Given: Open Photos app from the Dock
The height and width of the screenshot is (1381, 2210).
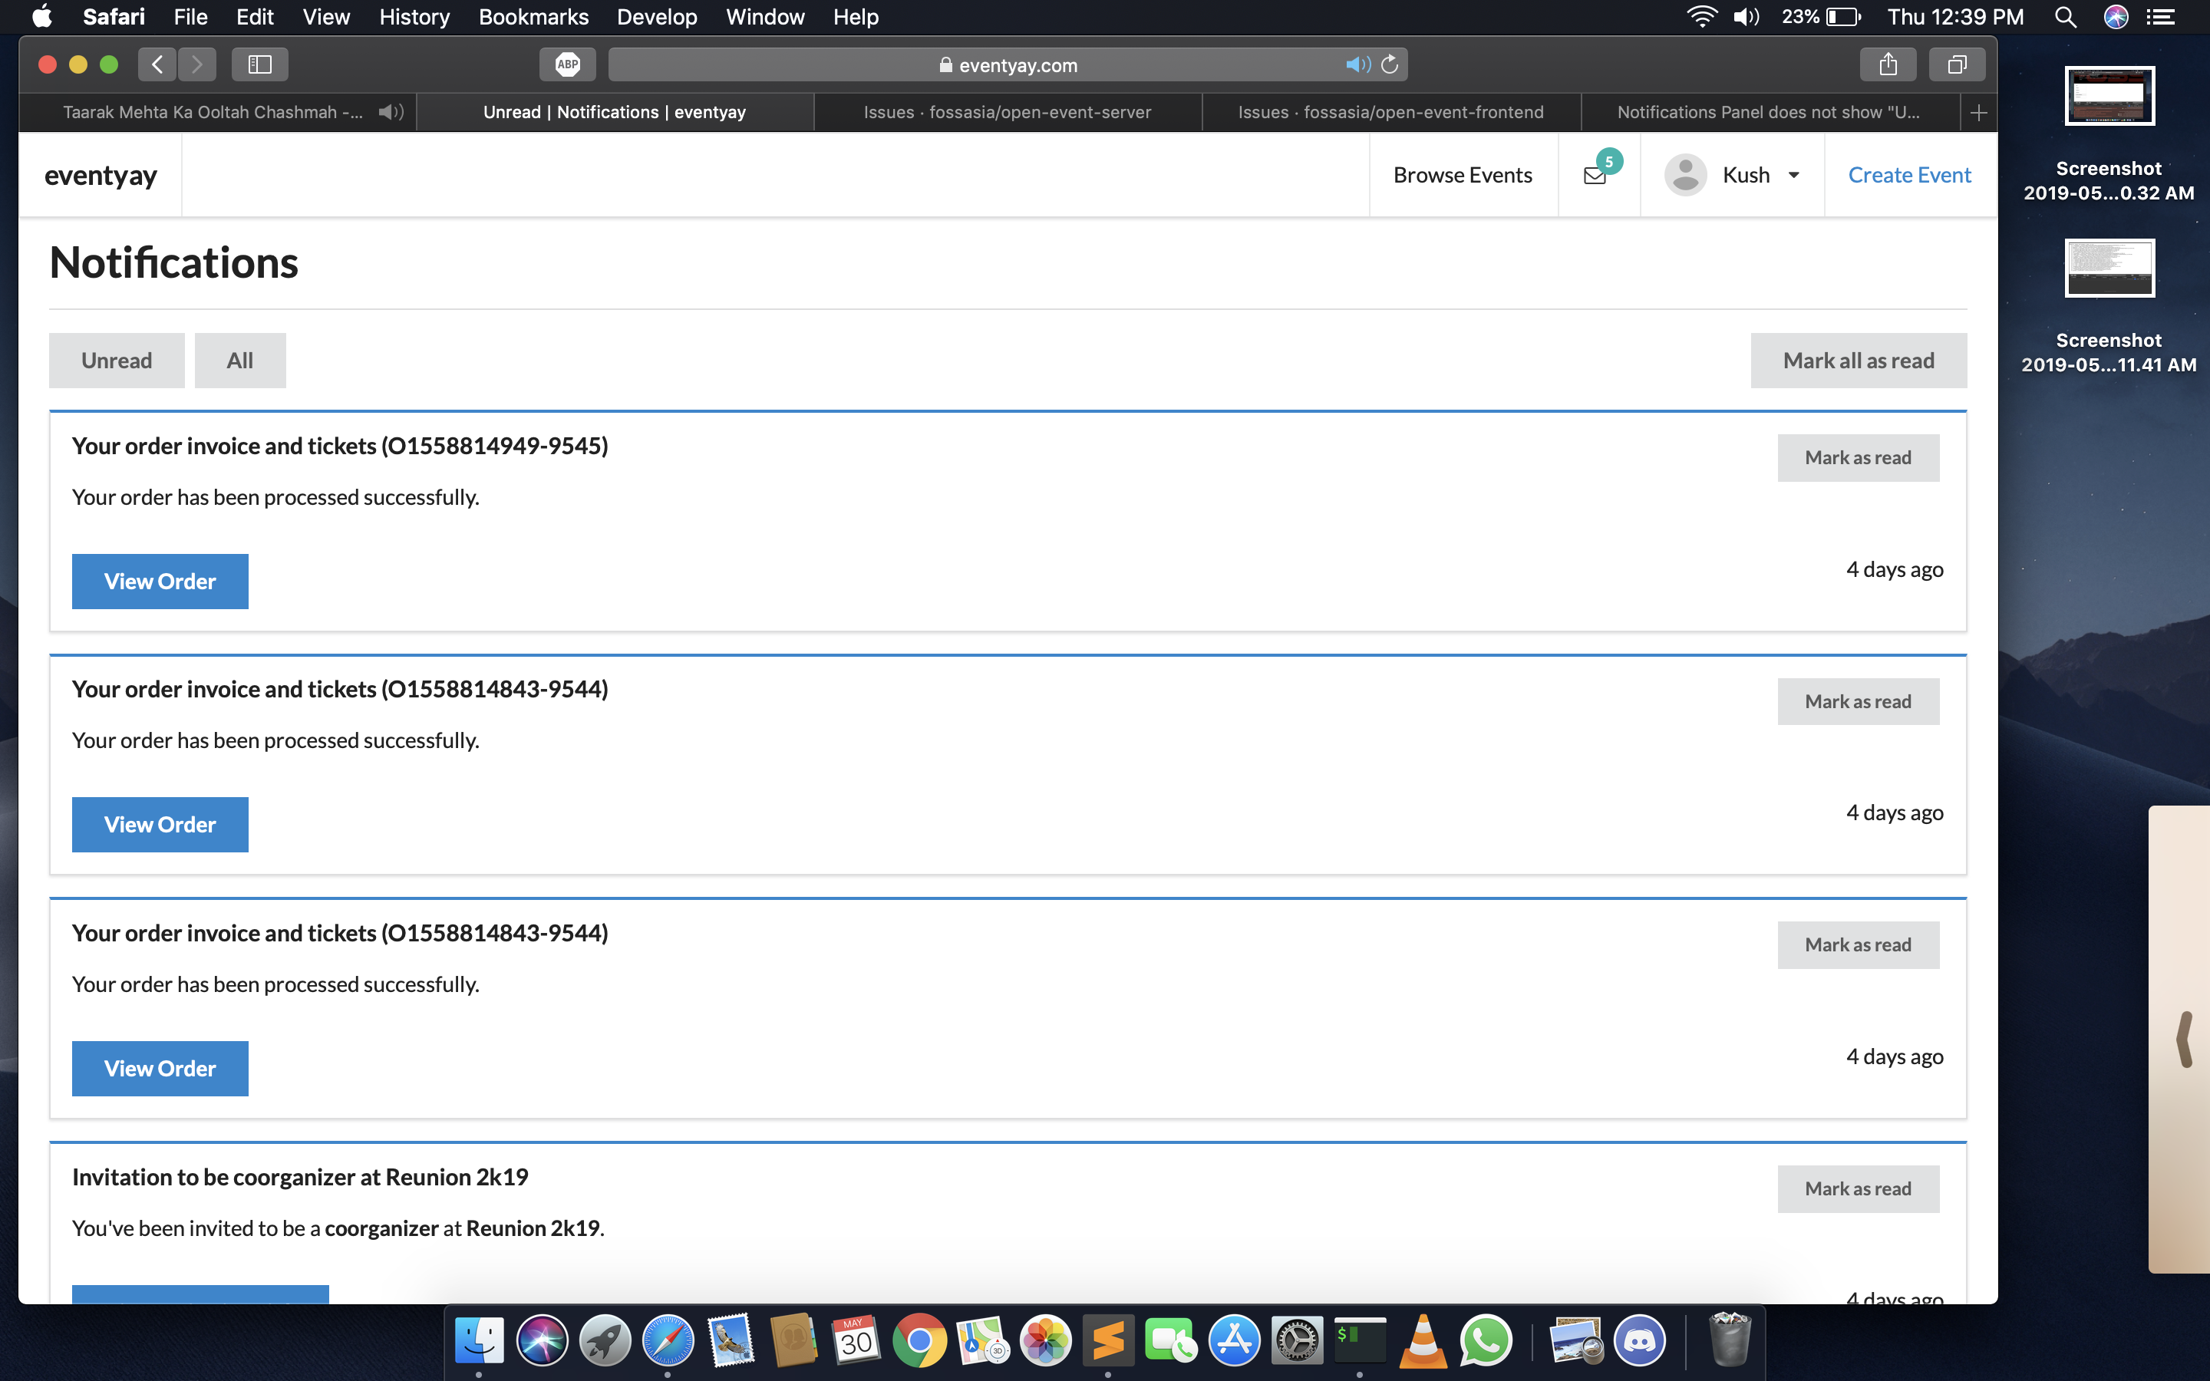Looking at the screenshot, I should [1044, 1340].
